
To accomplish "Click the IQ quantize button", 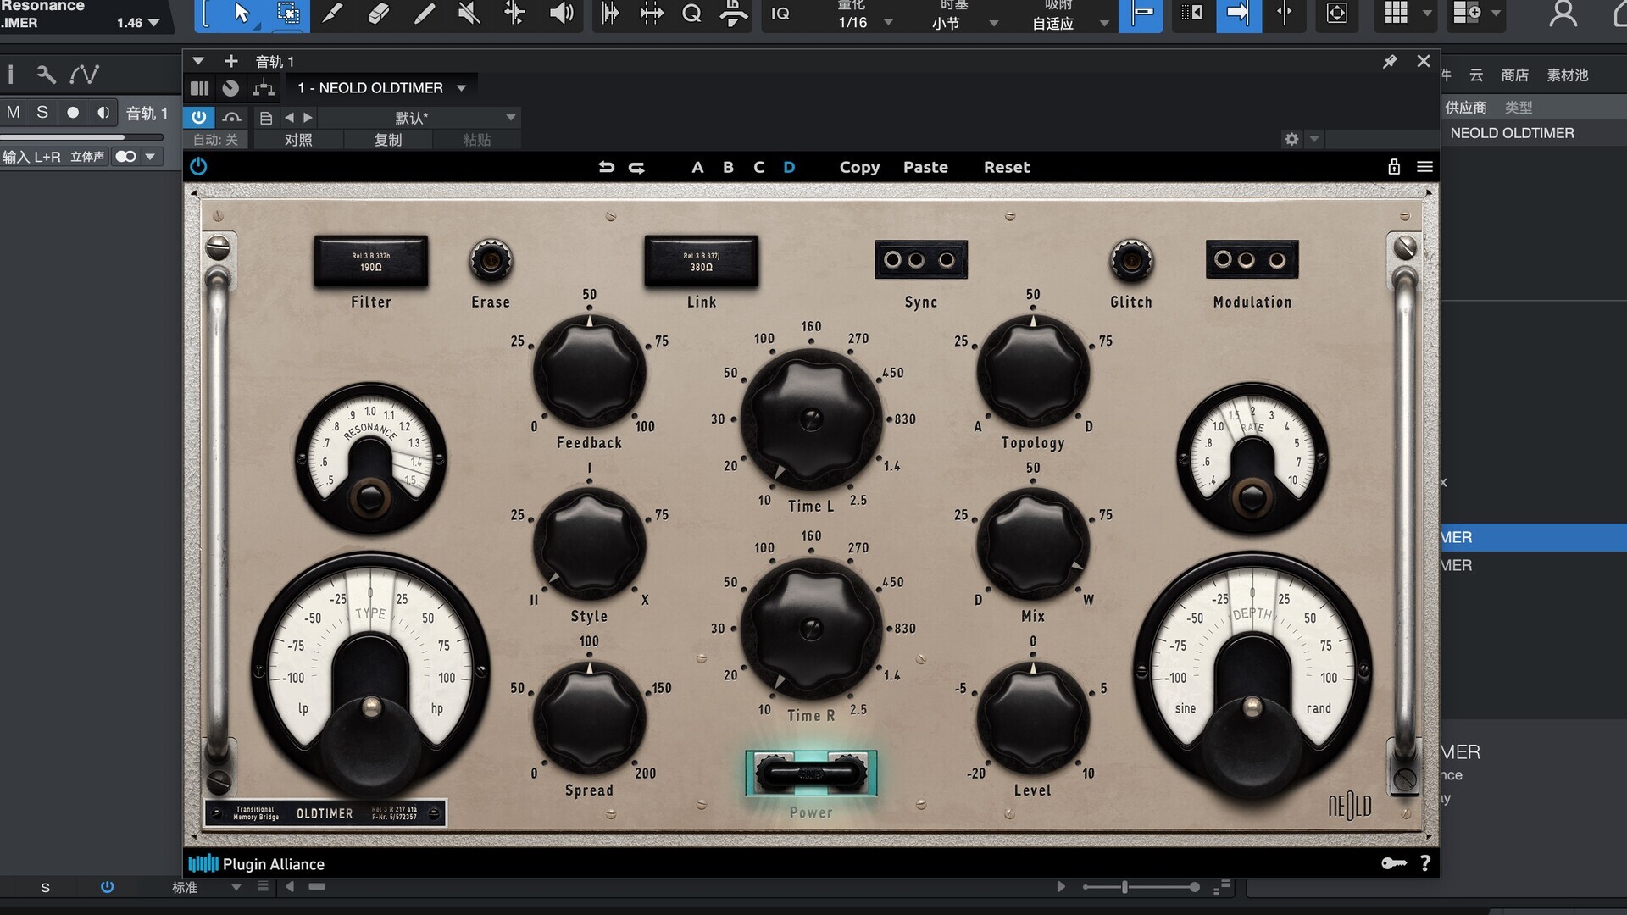I will tap(780, 14).
